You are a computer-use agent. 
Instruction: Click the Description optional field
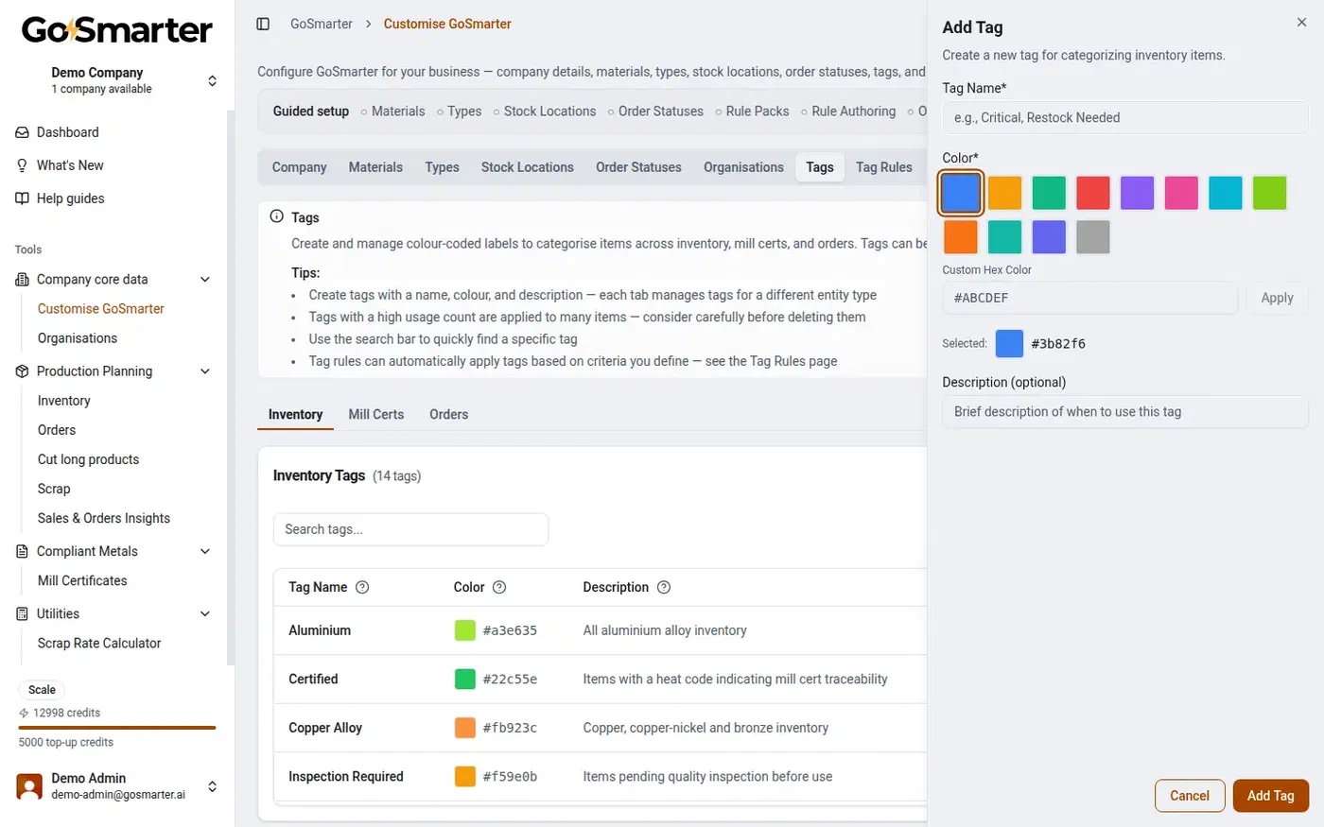coord(1125,412)
